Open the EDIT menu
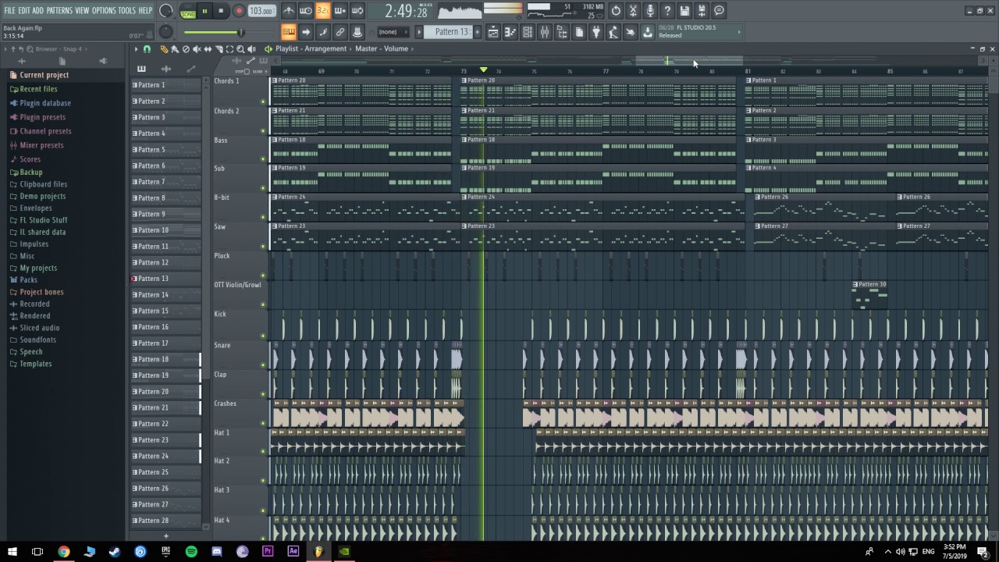This screenshot has width=999, height=562. pyautogui.click(x=24, y=10)
